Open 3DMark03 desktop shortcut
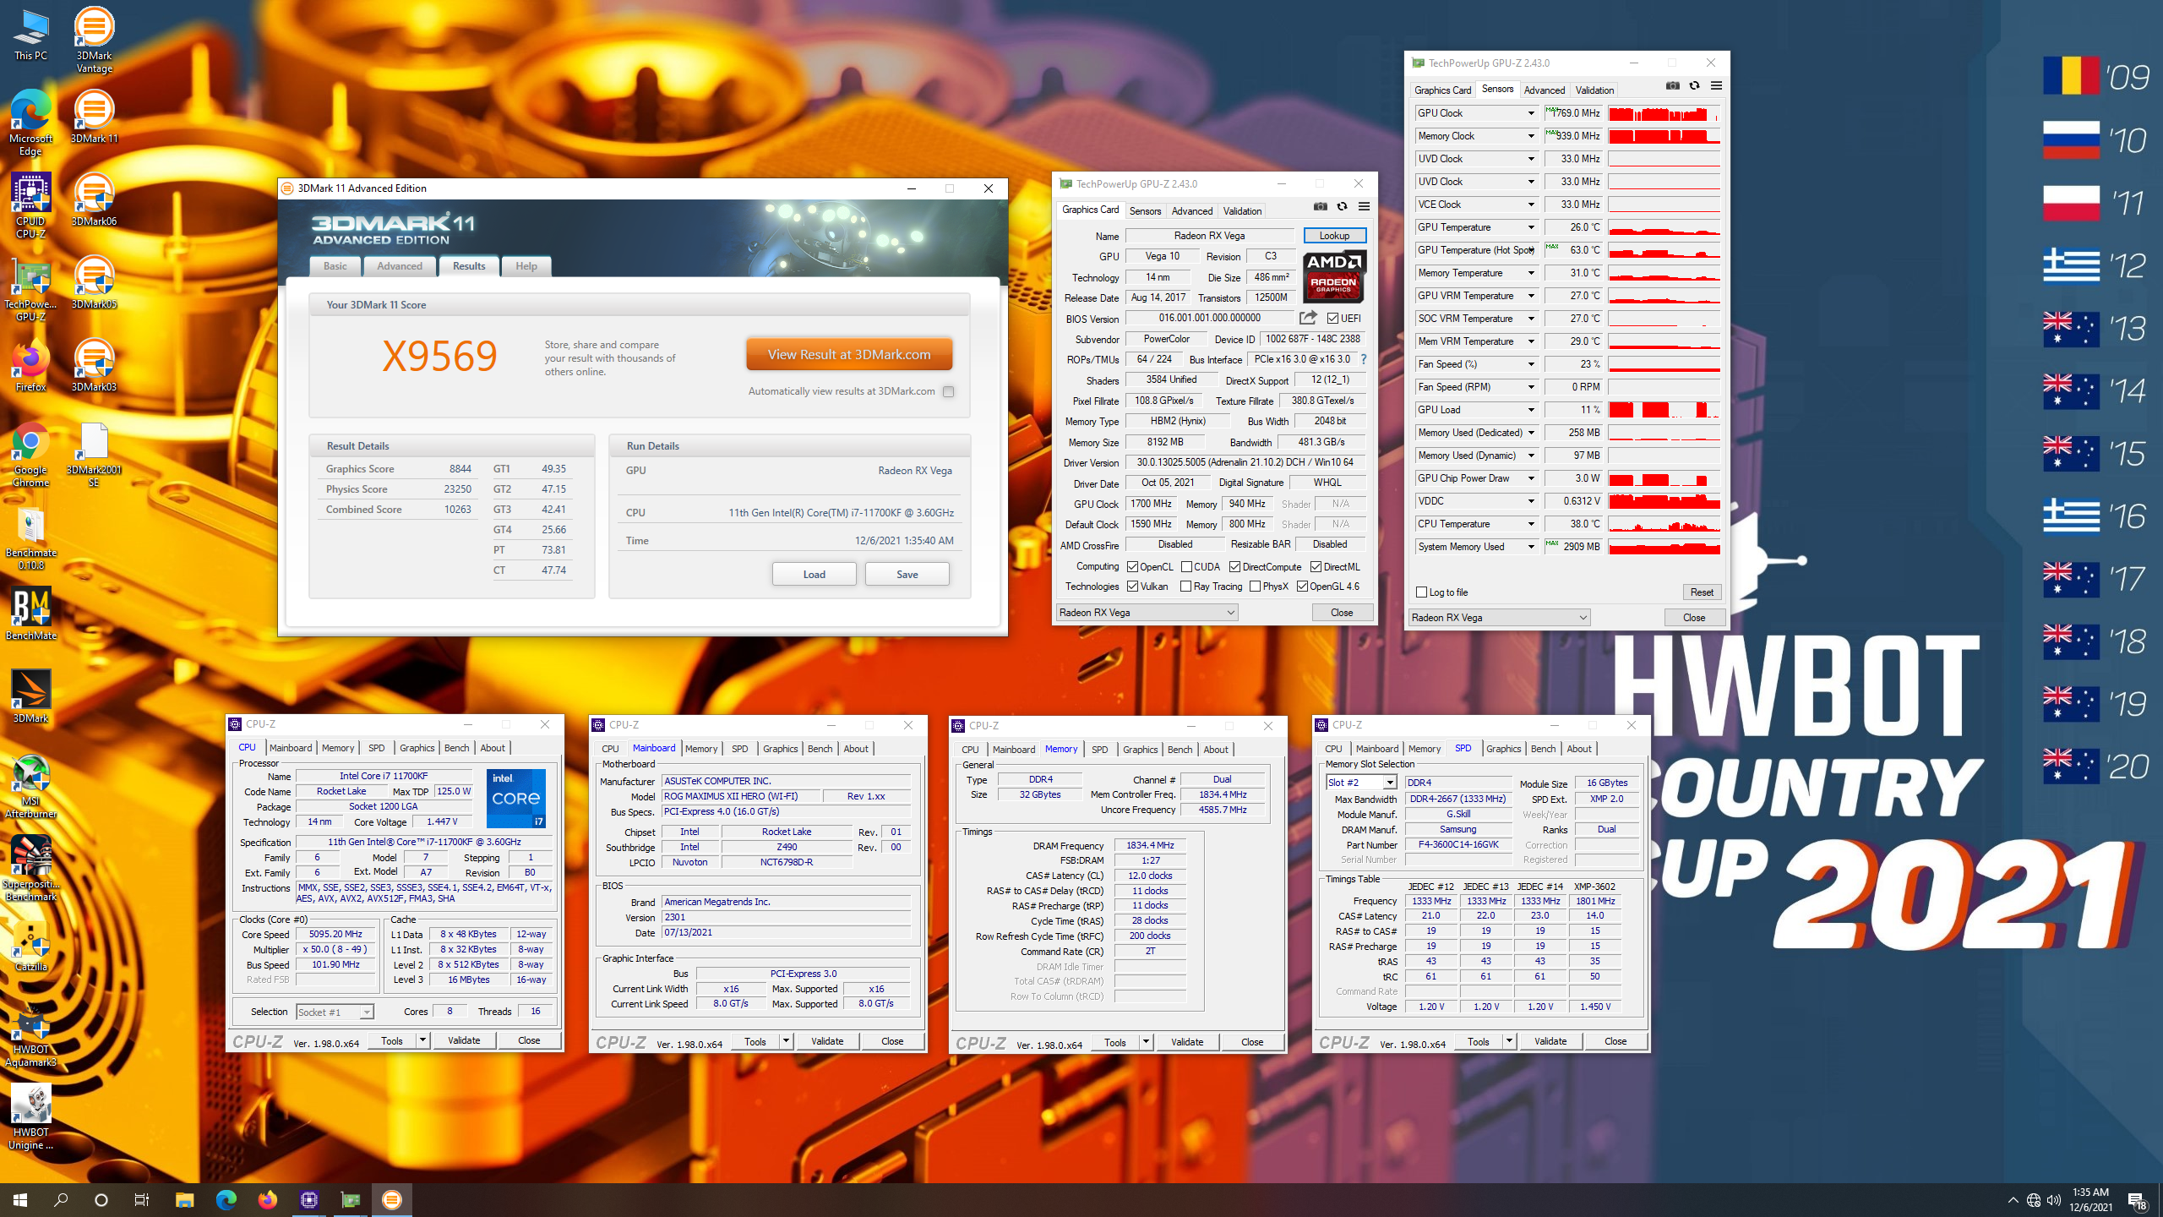 (94, 364)
